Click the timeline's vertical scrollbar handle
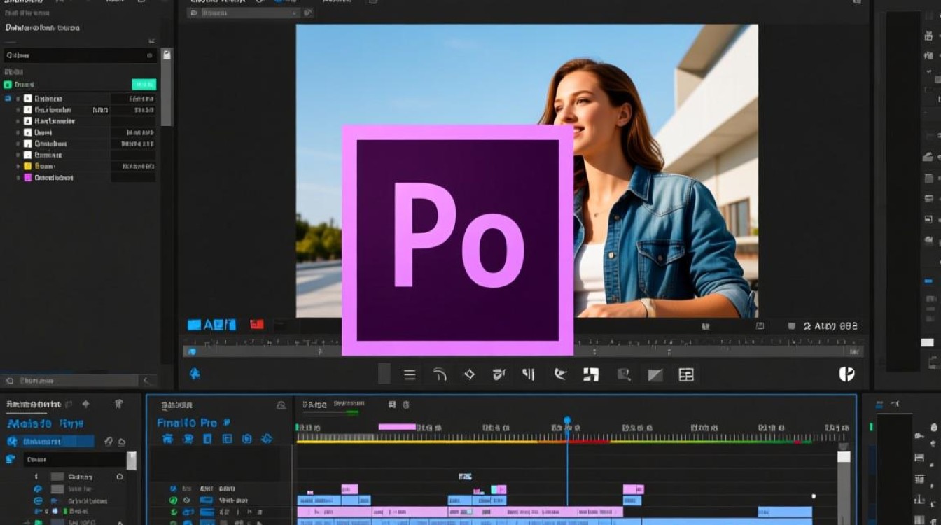Image resolution: width=941 pixels, height=525 pixels. click(x=844, y=457)
